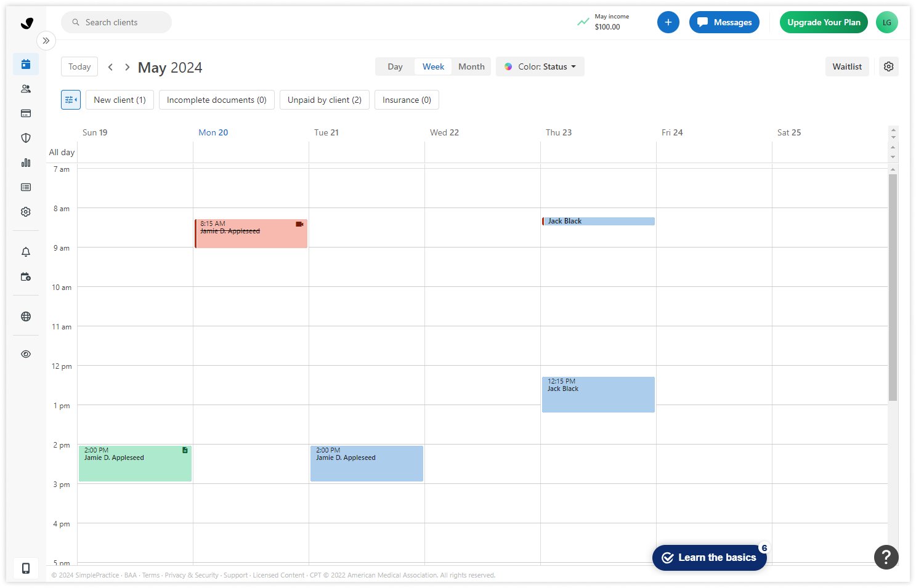The image size is (916, 588).
Task: Open the Billing card icon in sidebar
Action: [26, 113]
